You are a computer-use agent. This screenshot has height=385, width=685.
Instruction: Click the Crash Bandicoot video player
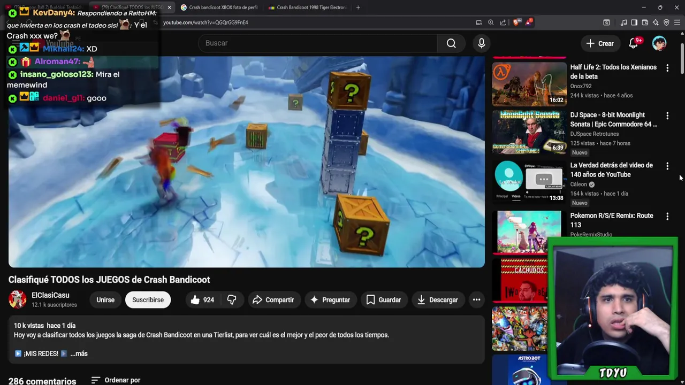point(247,162)
